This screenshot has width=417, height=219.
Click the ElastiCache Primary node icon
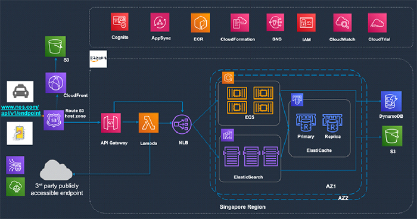coord(306,123)
